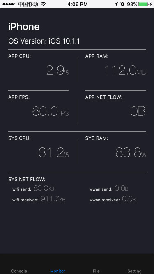Tap the alarm clock status icon
This screenshot has height=274, width=154.
tap(122, 4)
